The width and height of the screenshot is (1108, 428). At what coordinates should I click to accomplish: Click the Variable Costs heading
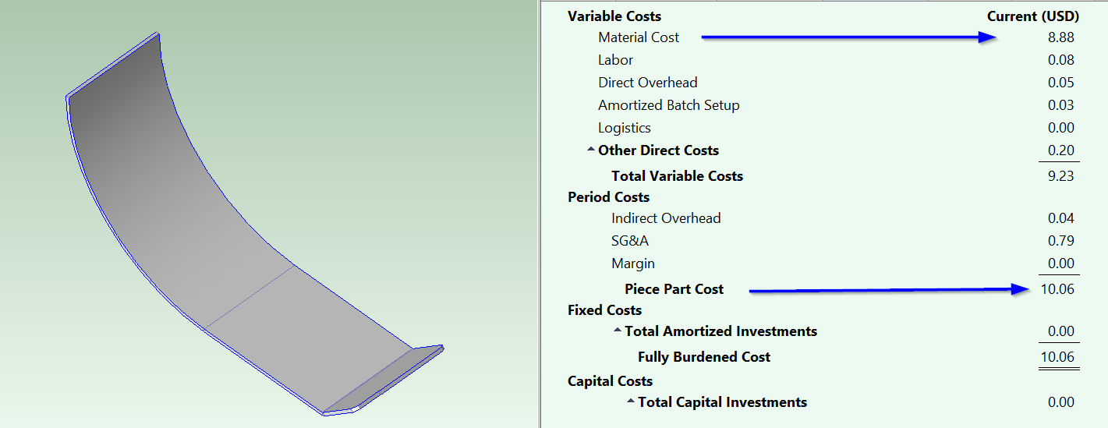[x=614, y=16]
